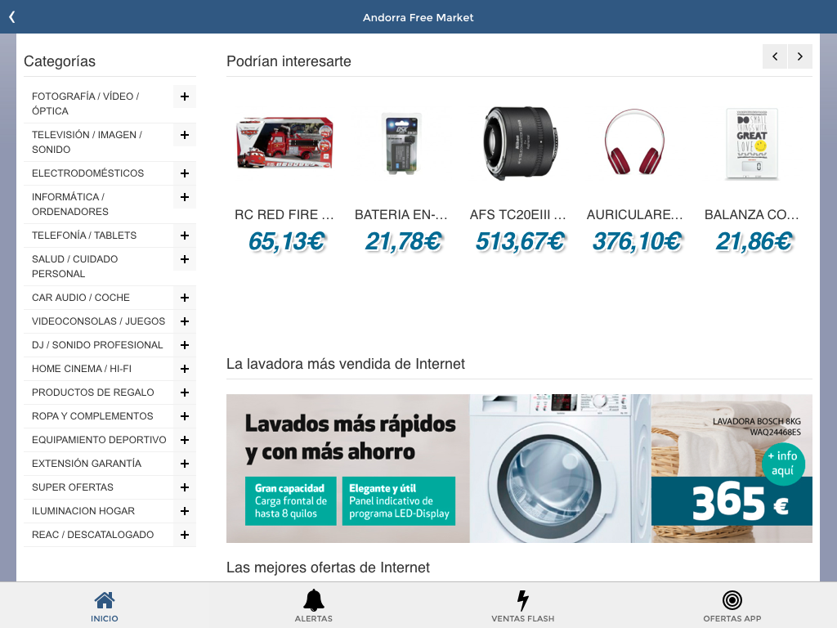Screen dimensions: 837x628
Task: Open Informática / Ordenadores category
Action: (70, 204)
